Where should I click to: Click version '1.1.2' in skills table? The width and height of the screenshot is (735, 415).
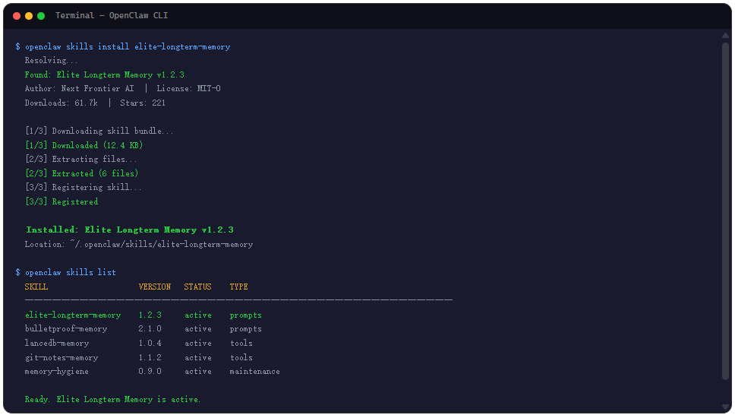150,357
